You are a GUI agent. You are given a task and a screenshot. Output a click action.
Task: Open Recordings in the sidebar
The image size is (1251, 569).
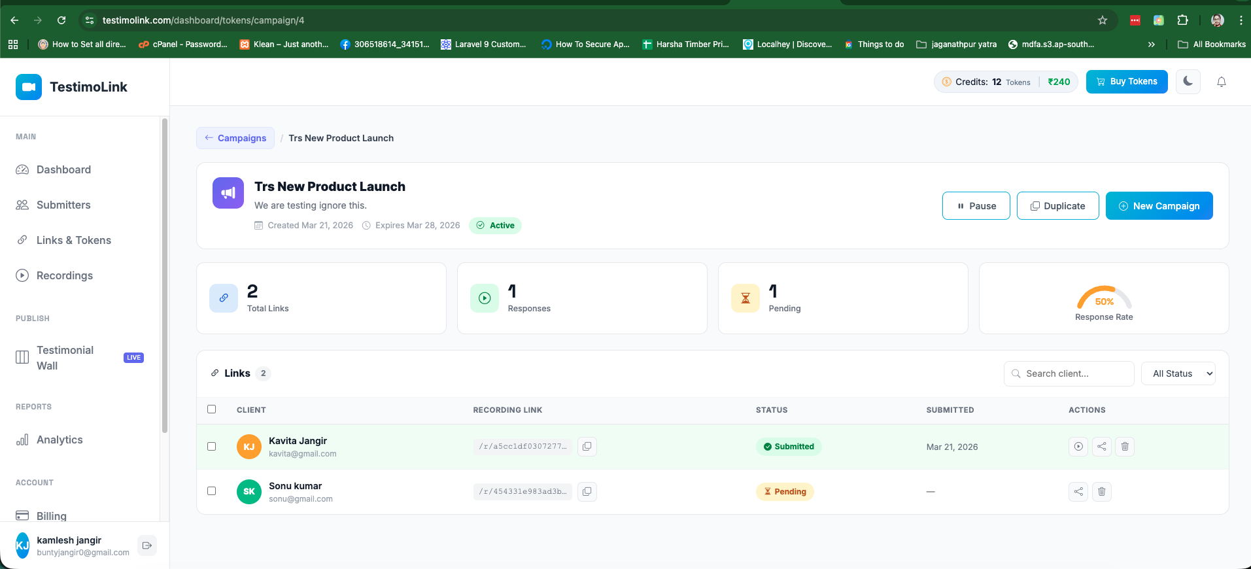point(65,275)
